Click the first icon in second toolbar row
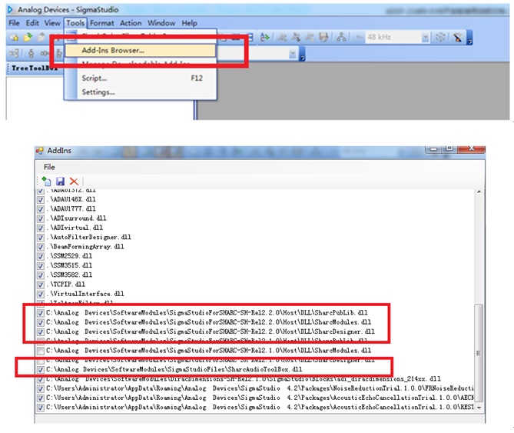 14,53
